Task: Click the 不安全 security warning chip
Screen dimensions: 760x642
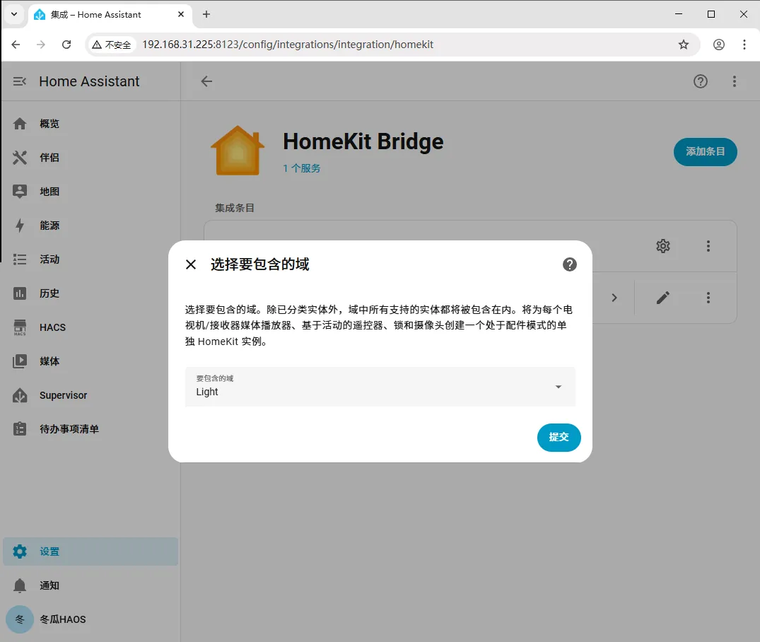Action: [x=112, y=45]
